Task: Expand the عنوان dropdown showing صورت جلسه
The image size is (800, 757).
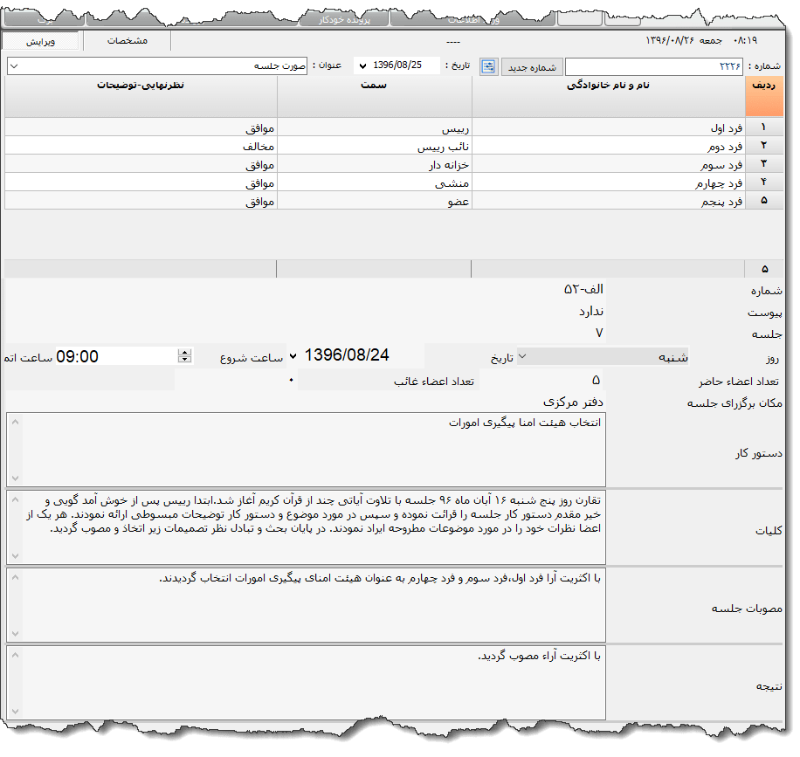Action: click(14, 66)
